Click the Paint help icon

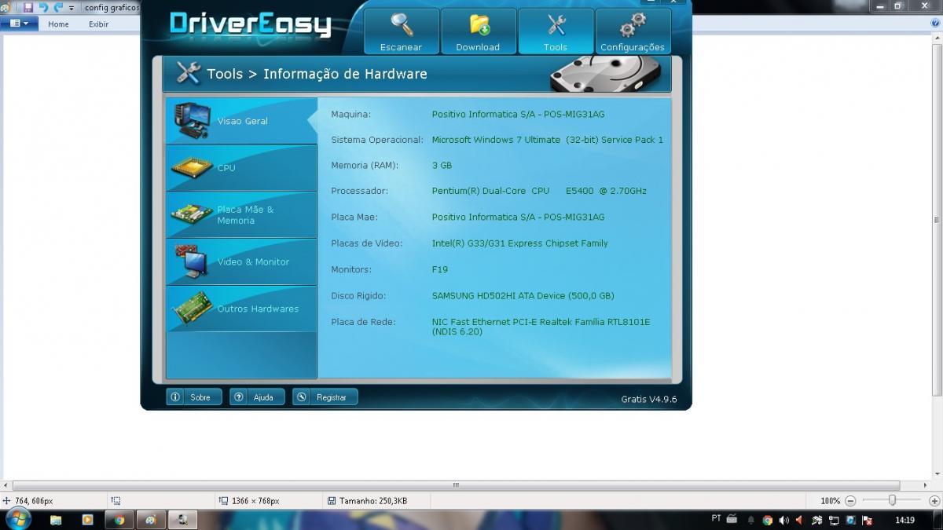pos(934,24)
